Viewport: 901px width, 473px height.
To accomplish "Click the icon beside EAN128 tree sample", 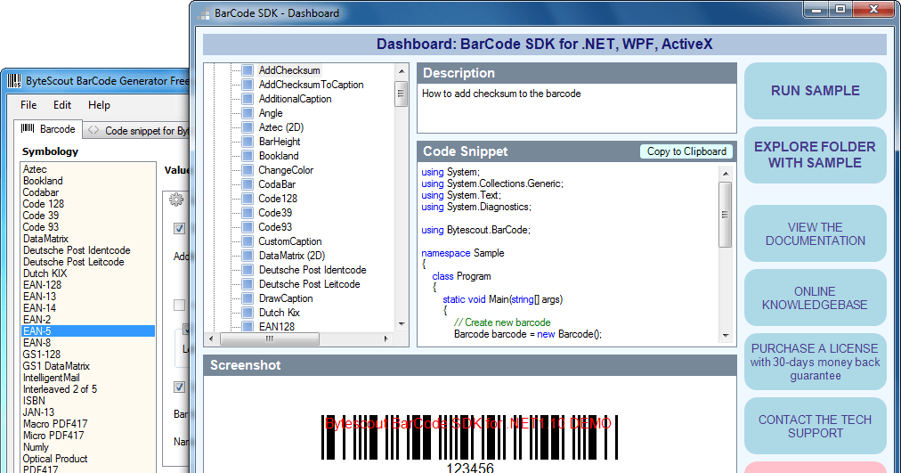I will [x=248, y=326].
